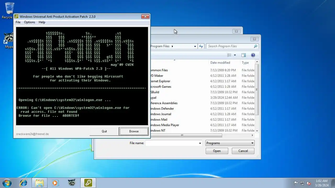
Task: Switch to the WPA Patch key taskbar icon
Action: coord(88,183)
